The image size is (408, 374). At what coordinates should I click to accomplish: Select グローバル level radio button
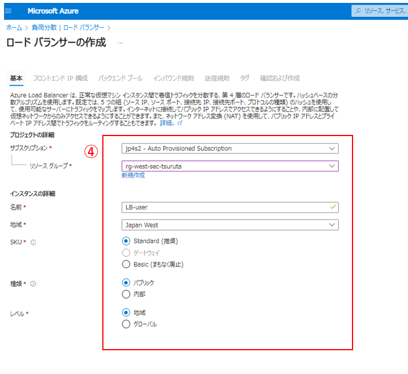[x=126, y=324]
